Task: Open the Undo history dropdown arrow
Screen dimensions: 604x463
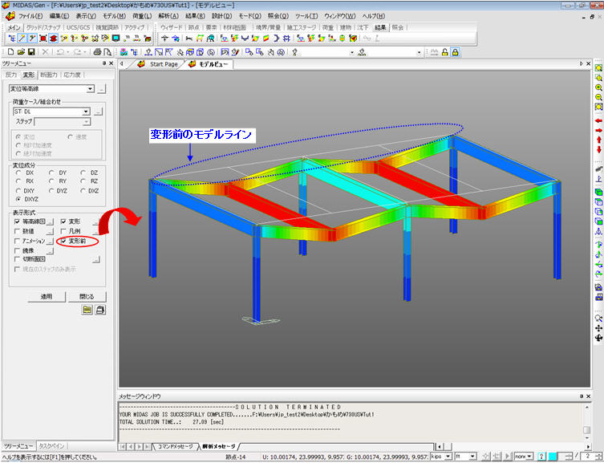Action: coord(68,52)
